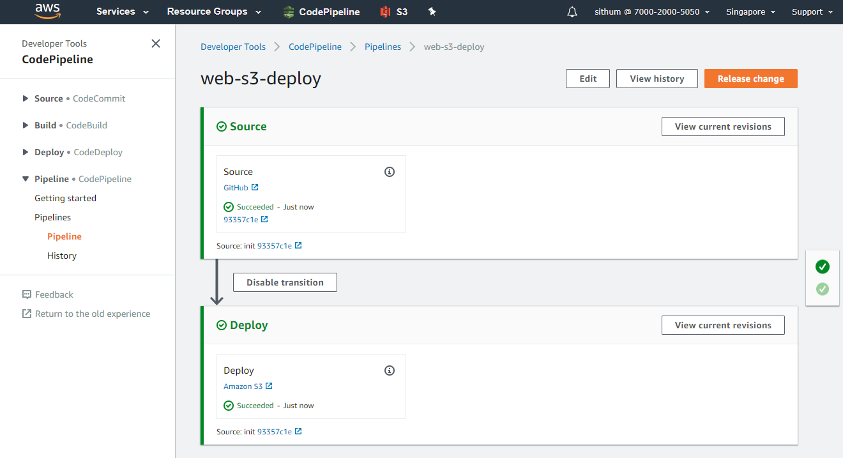
Task: Click the AWS logo home icon
Action: 47,11
